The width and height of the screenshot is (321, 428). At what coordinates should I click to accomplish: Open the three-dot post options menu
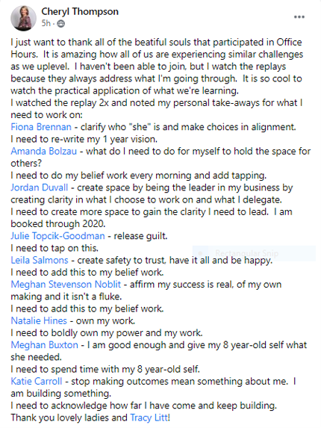pyautogui.click(x=299, y=17)
